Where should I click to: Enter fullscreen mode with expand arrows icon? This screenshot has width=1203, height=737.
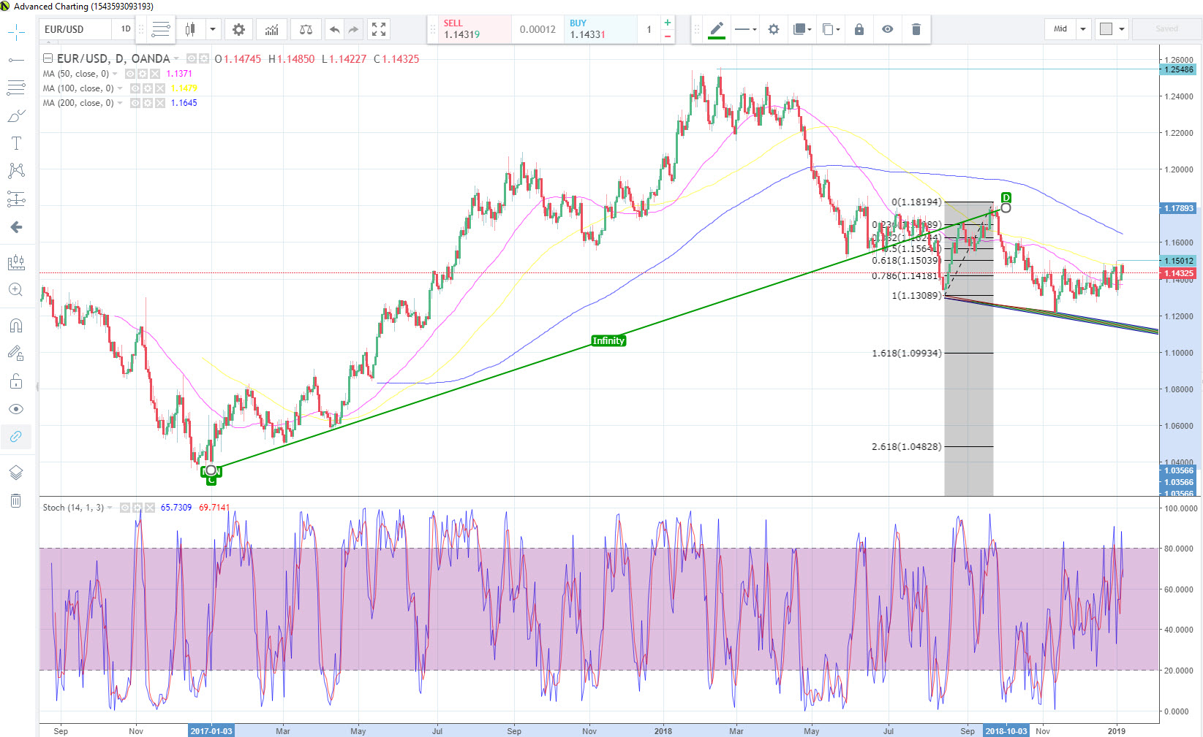pos(378,29)
